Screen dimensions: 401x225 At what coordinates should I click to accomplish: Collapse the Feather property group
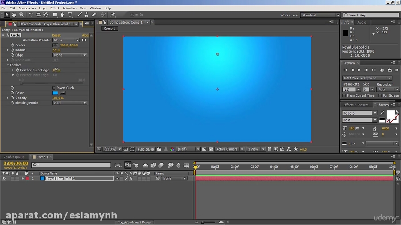tap(8, 65)
